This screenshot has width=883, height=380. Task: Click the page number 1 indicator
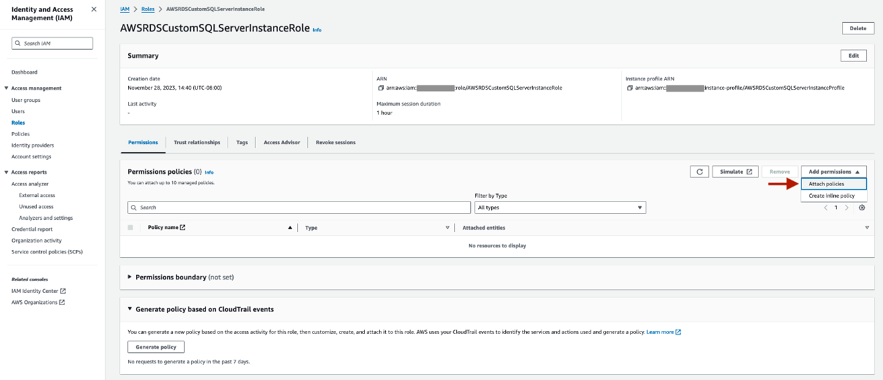coord(836,208)
